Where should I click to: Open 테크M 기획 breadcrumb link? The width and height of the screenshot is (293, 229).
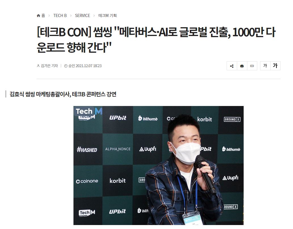pos(107,16)
